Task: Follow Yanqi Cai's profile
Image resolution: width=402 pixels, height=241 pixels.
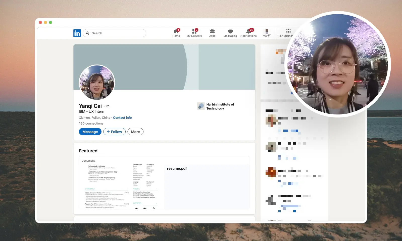Action: (114, 132)
